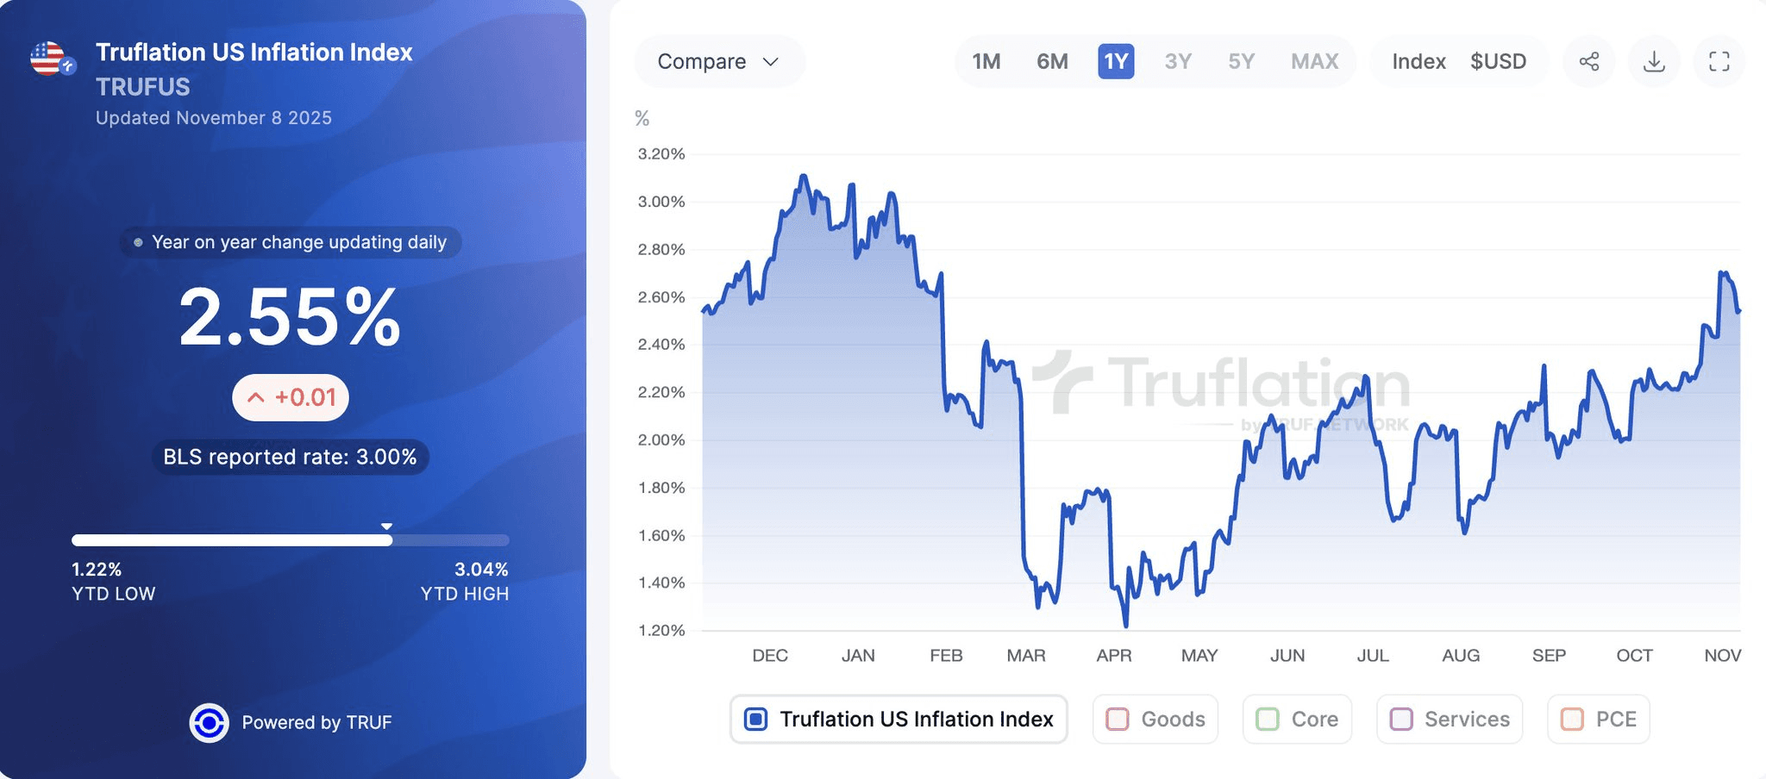Image resolution: width=1766 pixels, height=779 pixels.
Task: Click the YTD range marker triangle
Action: [x=387, y=526]
